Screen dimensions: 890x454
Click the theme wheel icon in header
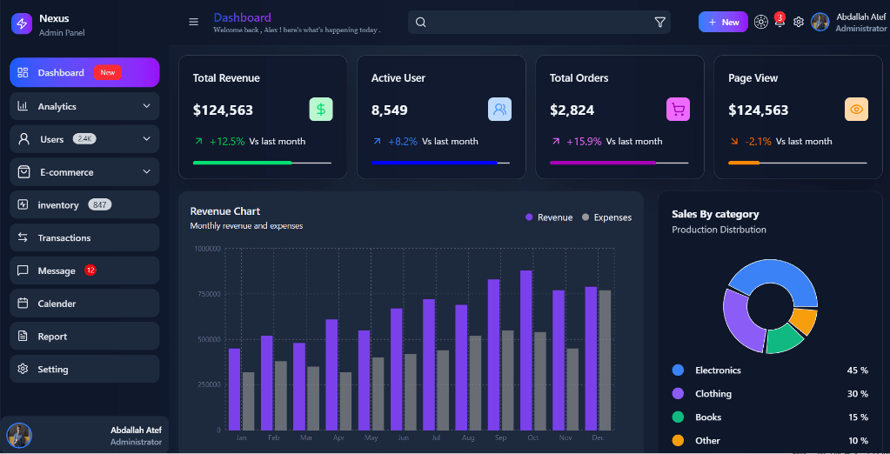click(761, 23)
